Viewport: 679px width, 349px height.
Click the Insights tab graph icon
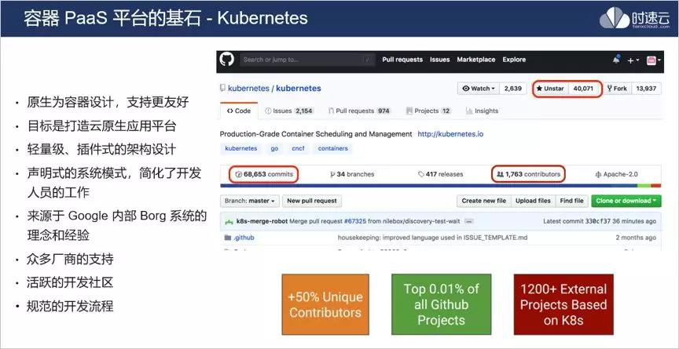[469, 111]
